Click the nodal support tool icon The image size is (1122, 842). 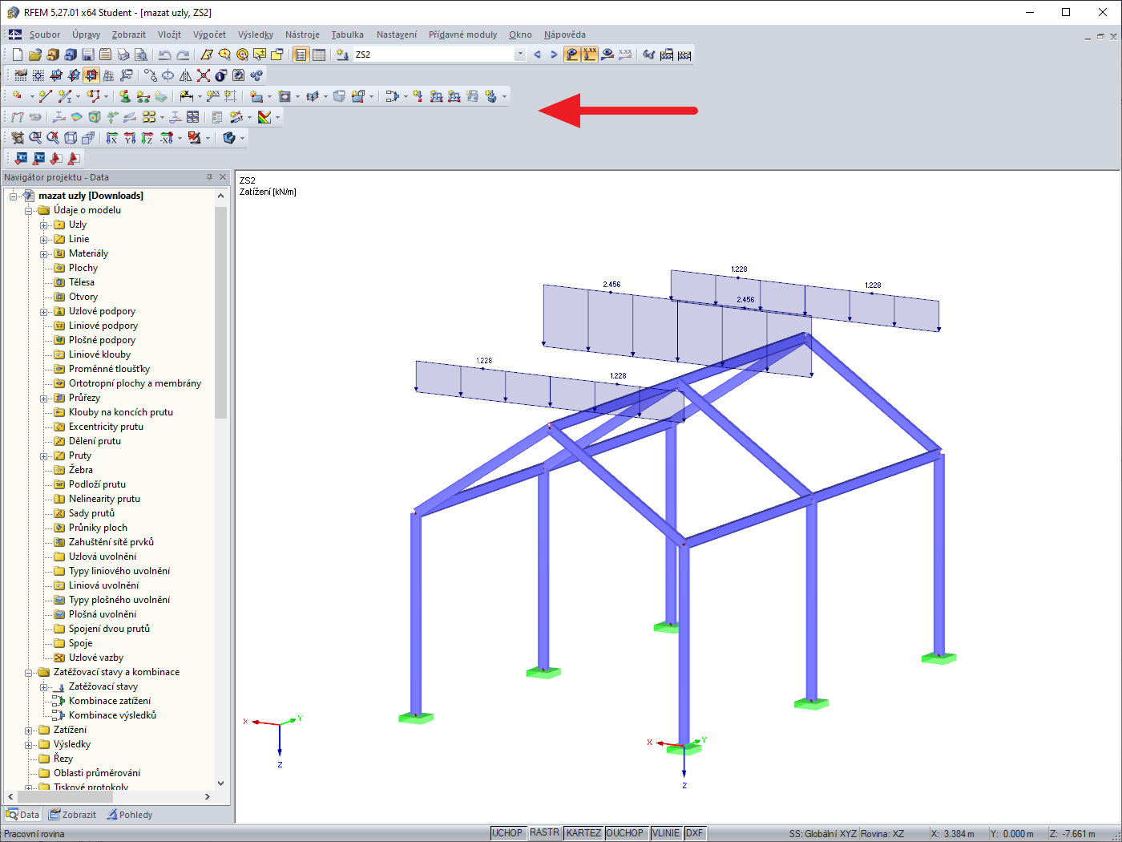point(125,96)
